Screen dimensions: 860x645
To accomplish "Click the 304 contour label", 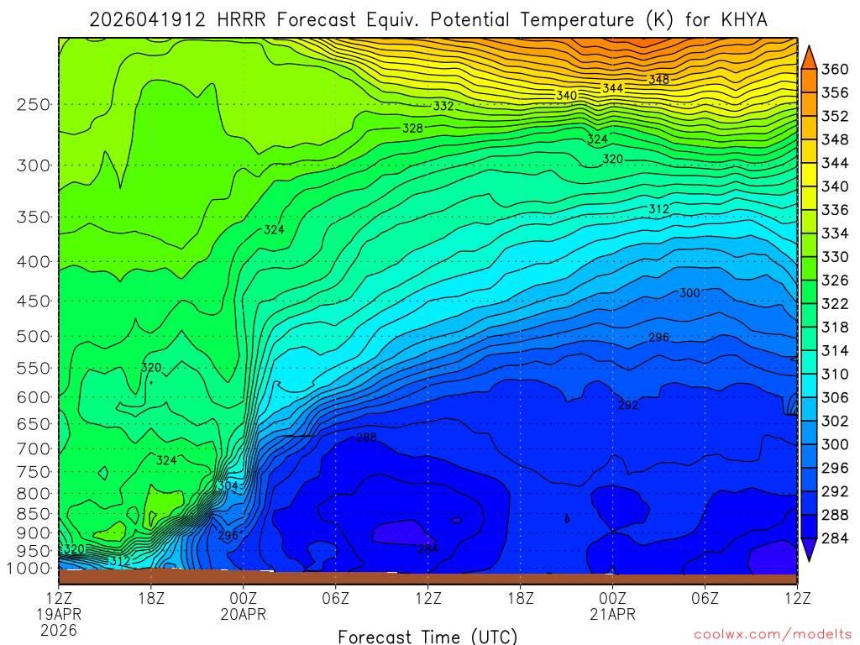I will pos(228,486).
